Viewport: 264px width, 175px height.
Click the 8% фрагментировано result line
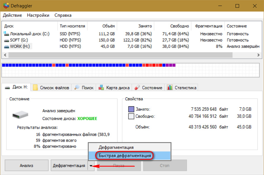coord(55,146)
